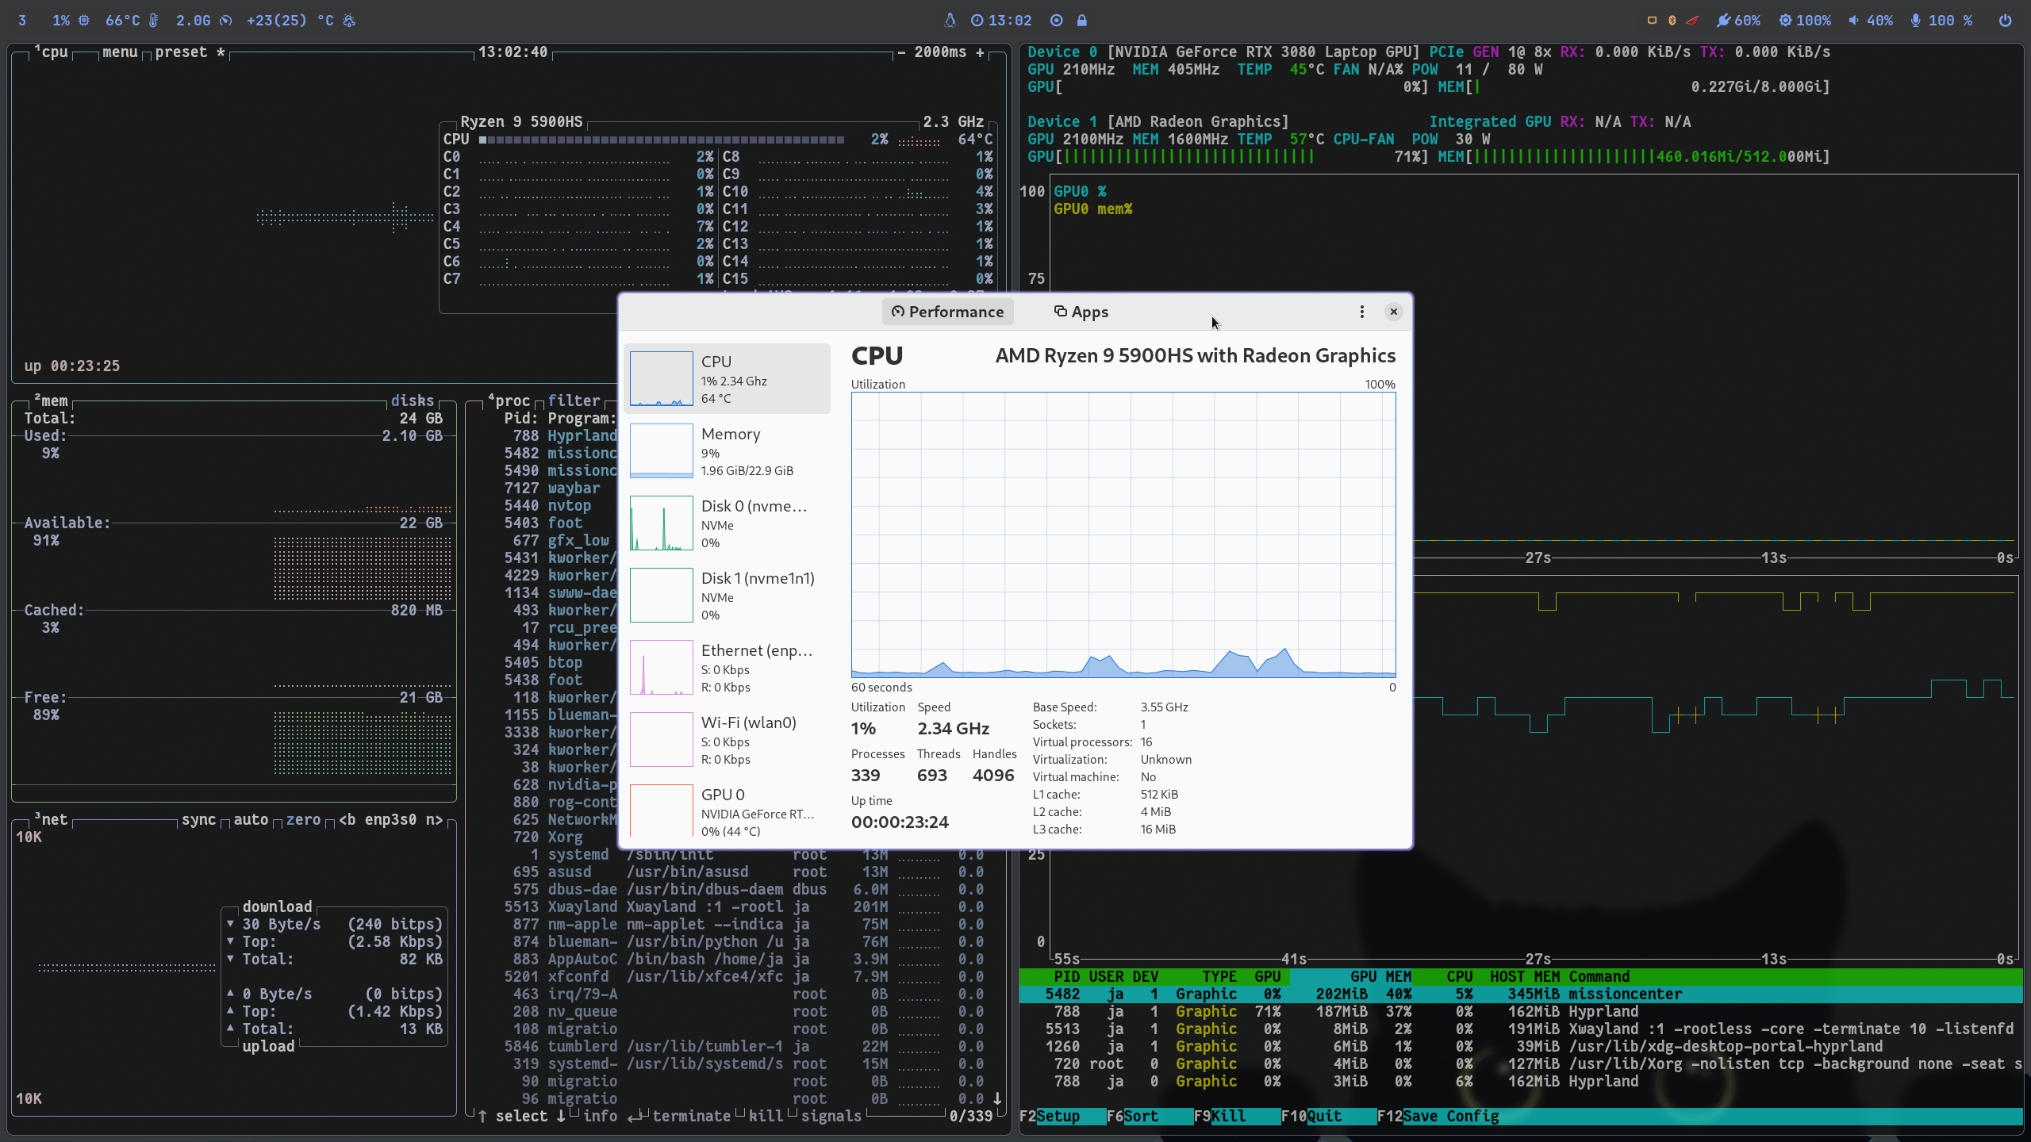Decrease btop update interval with minus
The height and width of the screenshot is (1142, 2031).
click(901, 52)
